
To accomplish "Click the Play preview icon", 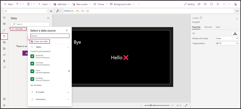I will click(218, 4).
